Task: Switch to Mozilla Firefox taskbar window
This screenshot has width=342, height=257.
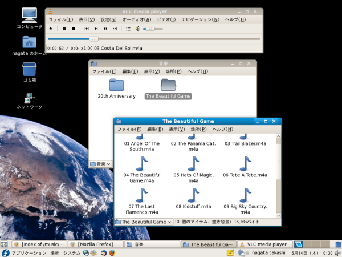Action: (x=95, y=244)
